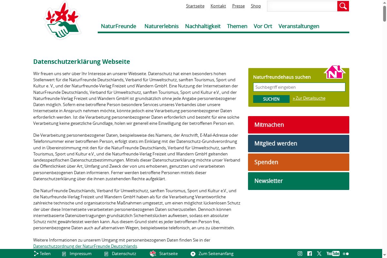This screenshot has height=258, width=387.
Task: Click the Startseite link in top header
Action: [x=195, y=6]
